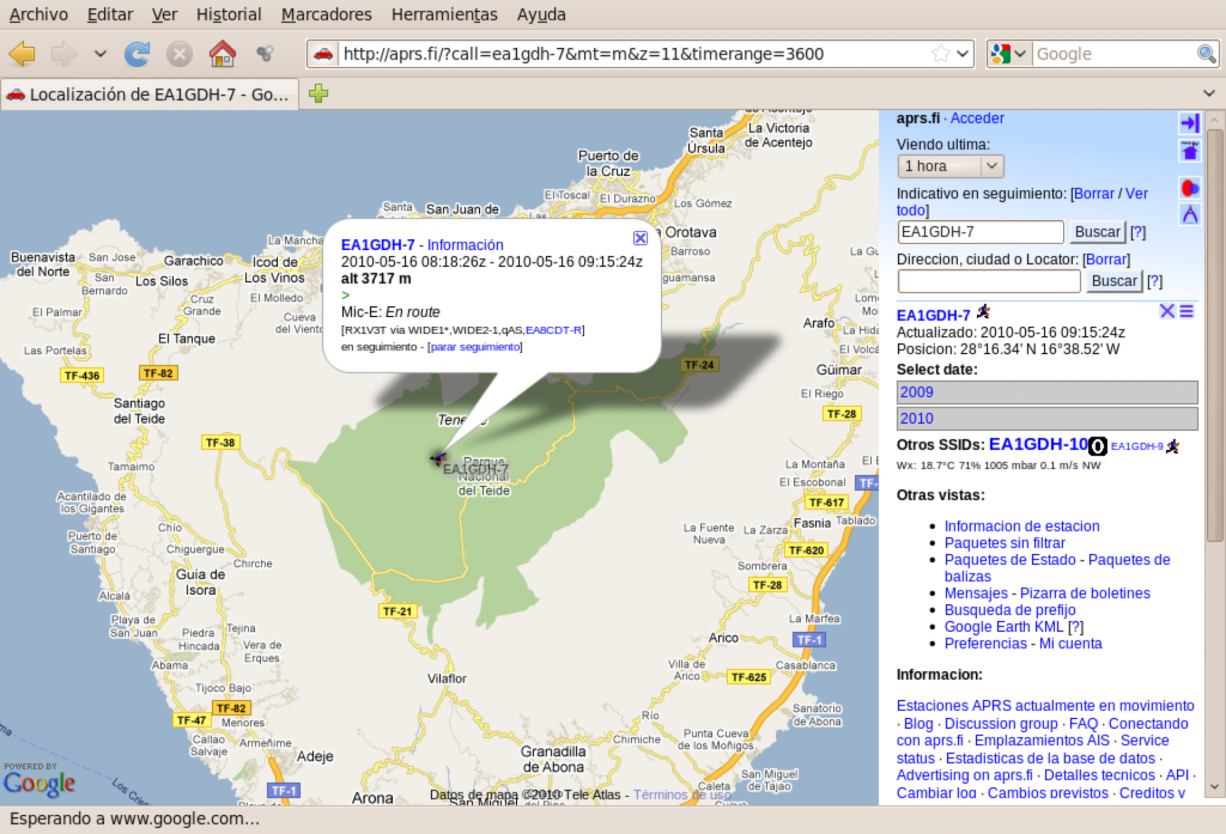Screen dimensions: 1226x834
Task: Click the callsign field containing EA1GDH-7
Action: [x=981, y=232]
